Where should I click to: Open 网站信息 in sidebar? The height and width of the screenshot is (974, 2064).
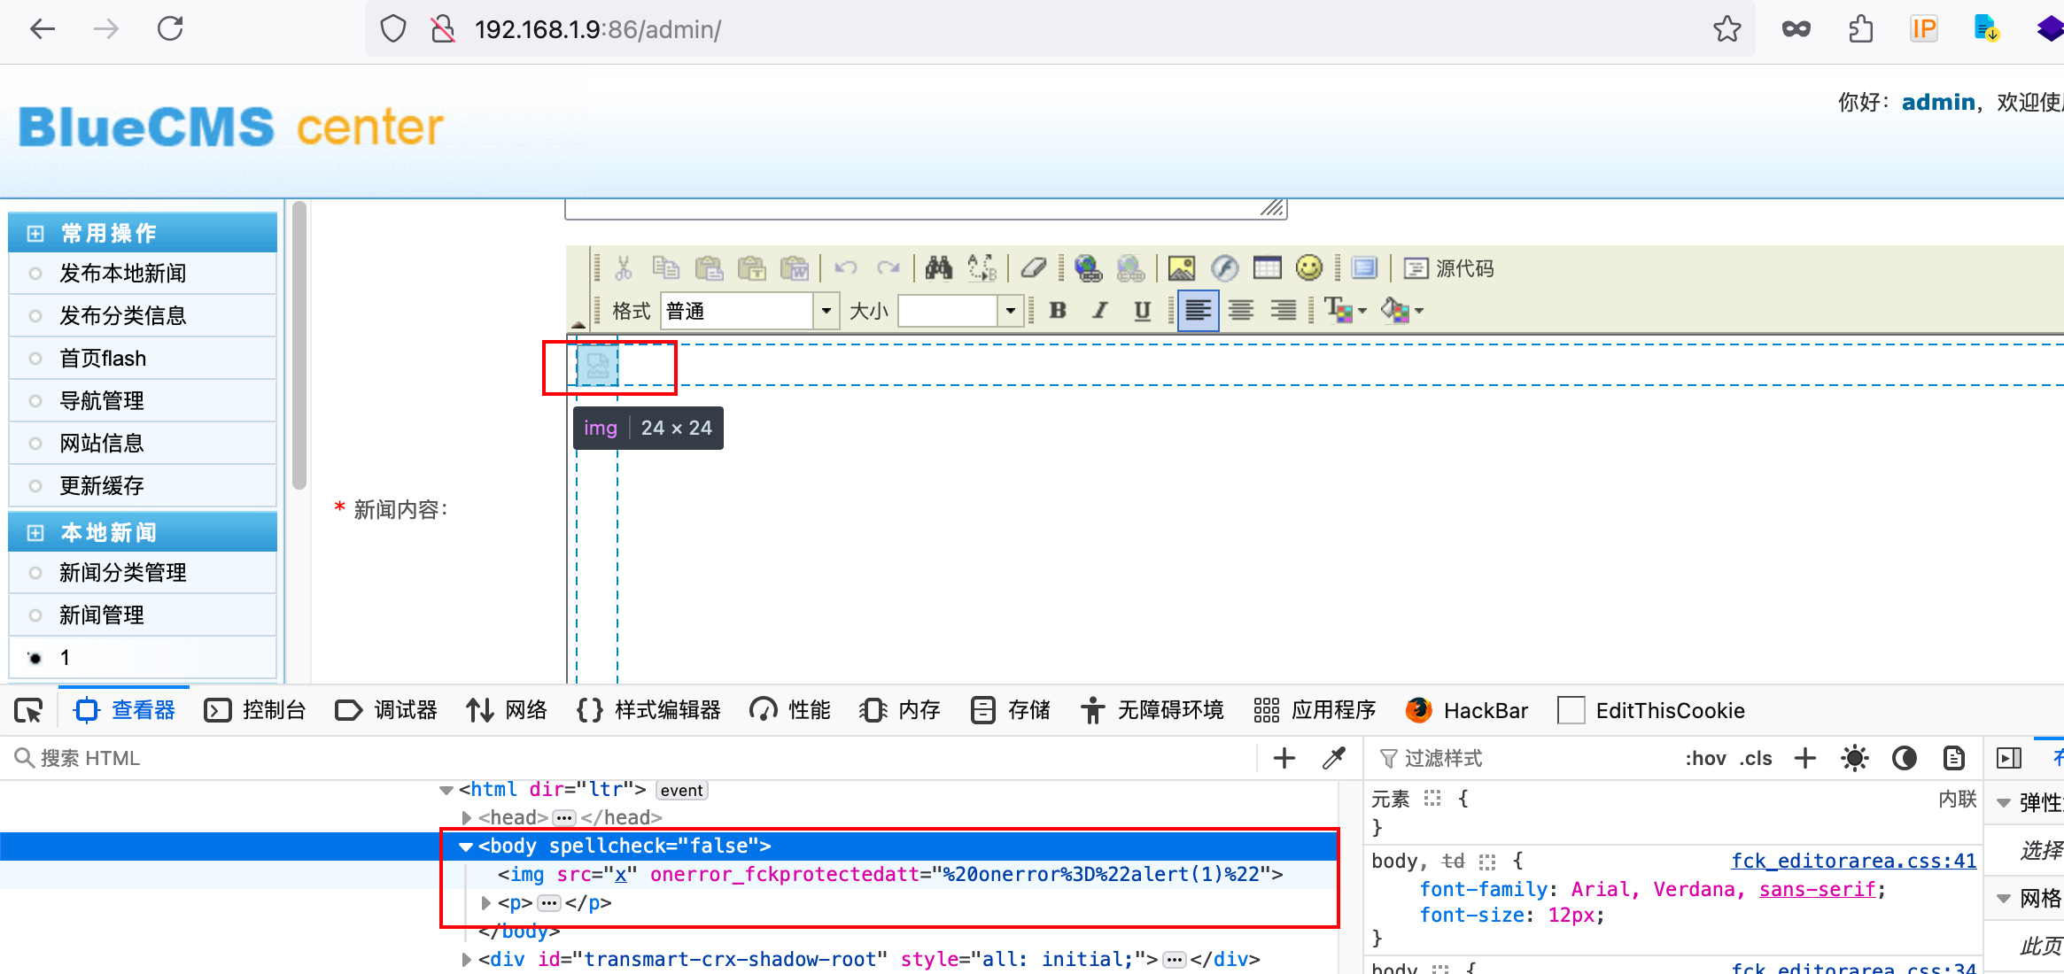pos(102,444)
